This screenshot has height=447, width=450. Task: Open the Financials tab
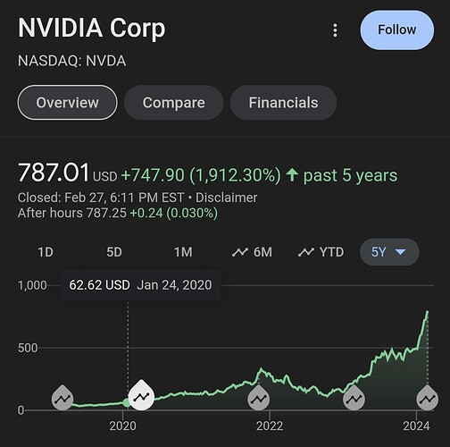click(x=283, y=103)
